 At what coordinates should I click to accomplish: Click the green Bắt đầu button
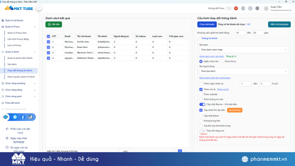(54, 24)
